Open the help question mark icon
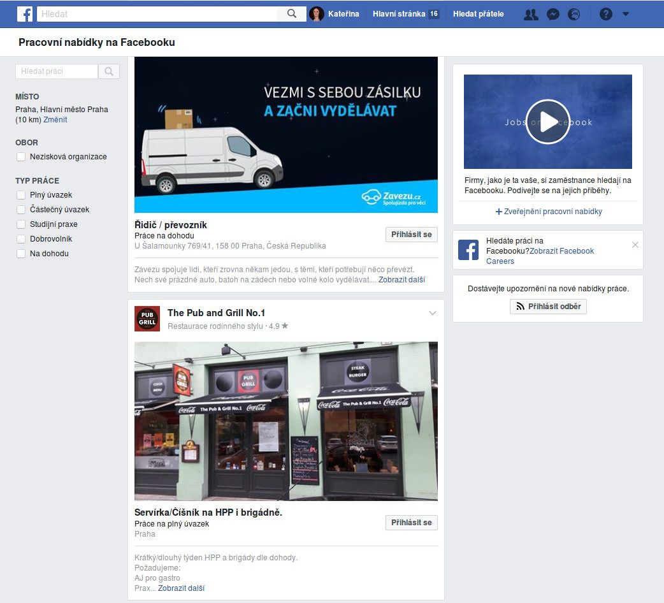 (606, 15)
